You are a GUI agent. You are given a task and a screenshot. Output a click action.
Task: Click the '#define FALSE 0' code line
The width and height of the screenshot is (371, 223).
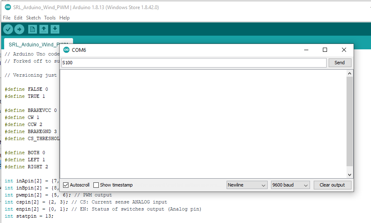pyautogui.click(x=26, y=89)
